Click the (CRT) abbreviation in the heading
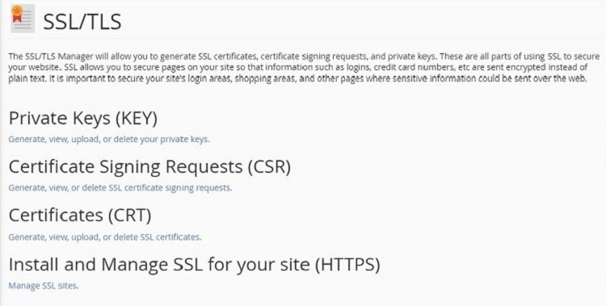Image resolution: width=606 pixels, height=306 pixels. pos(129,216)
